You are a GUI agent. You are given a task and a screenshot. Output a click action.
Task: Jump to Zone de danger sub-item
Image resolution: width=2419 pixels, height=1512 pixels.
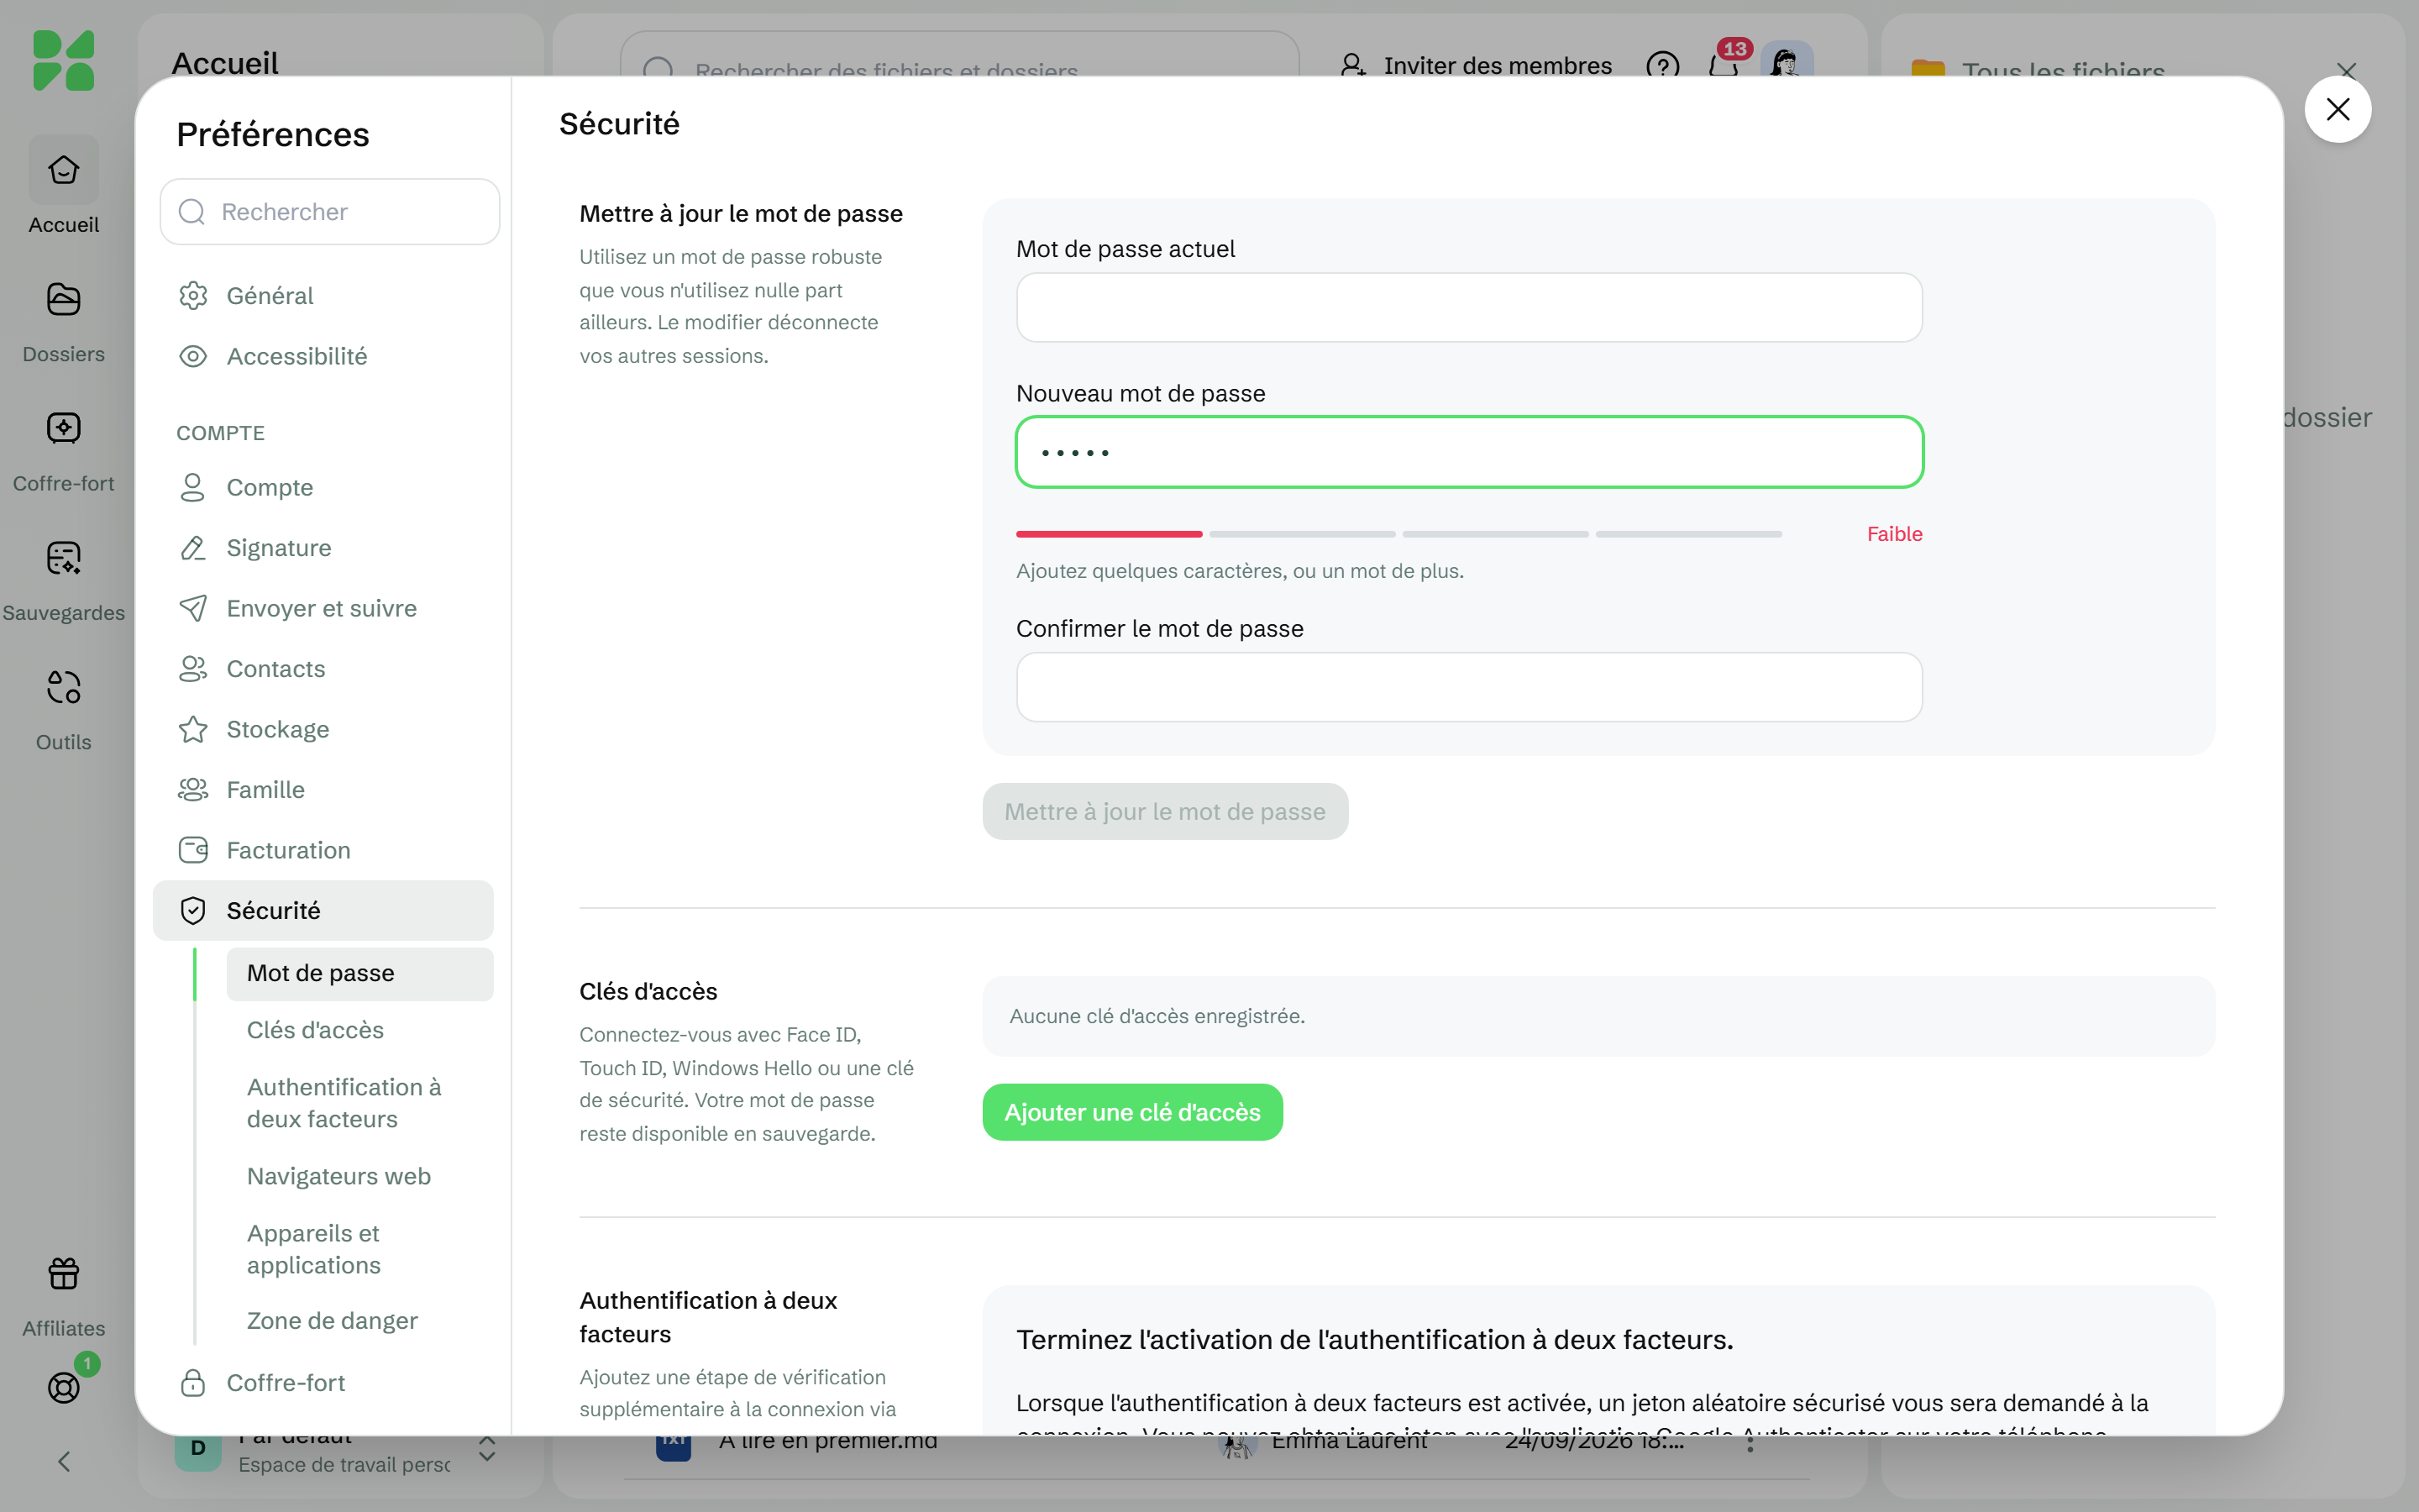tap(359, 1321)
